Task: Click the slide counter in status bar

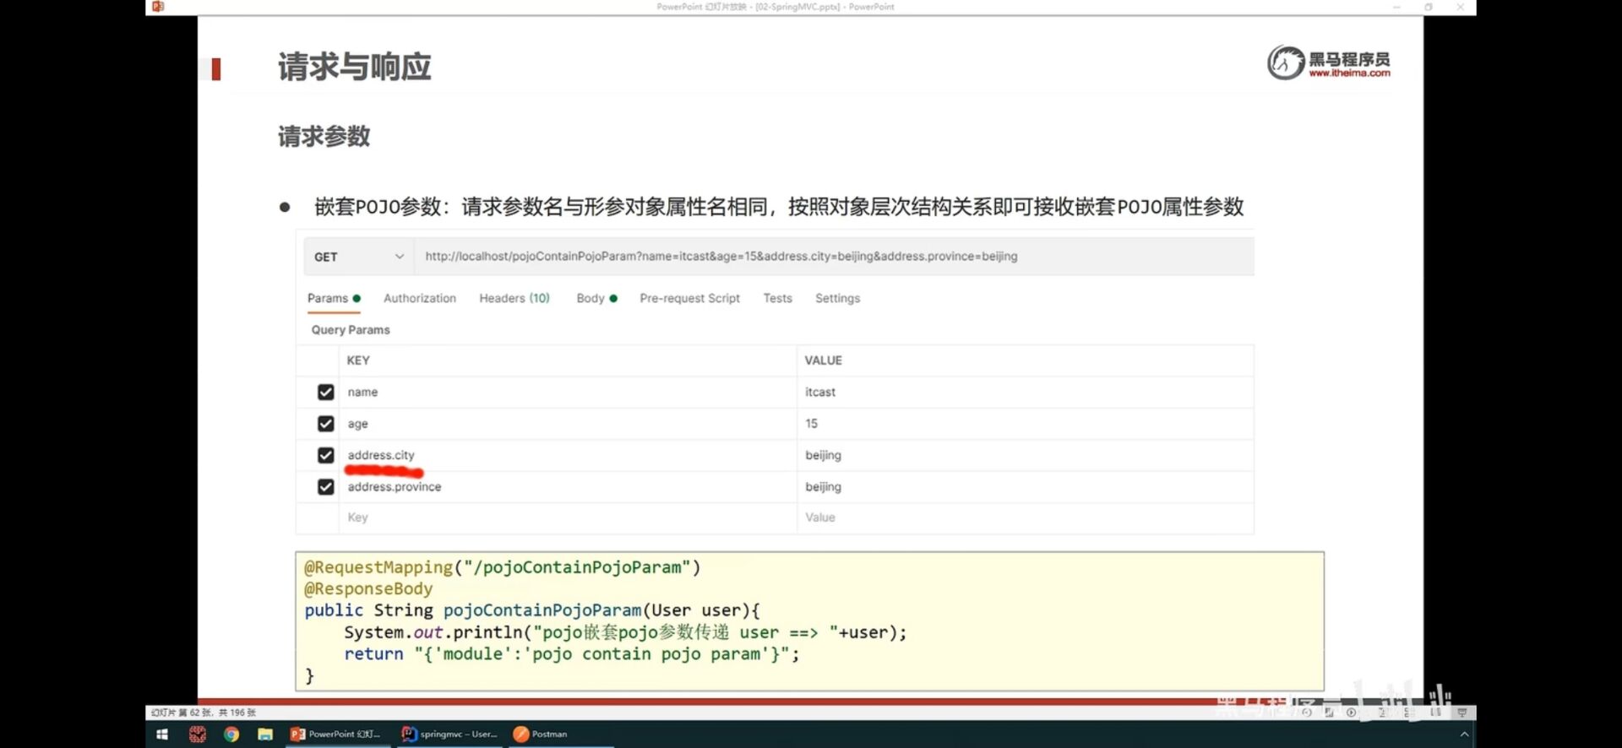Action: pos(204,713)
